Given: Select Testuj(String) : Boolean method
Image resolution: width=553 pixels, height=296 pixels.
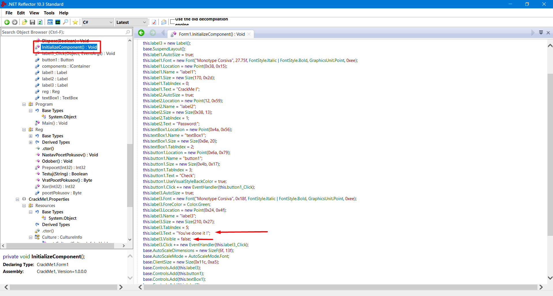Looking at the screenshot, I should click(65, 174).
